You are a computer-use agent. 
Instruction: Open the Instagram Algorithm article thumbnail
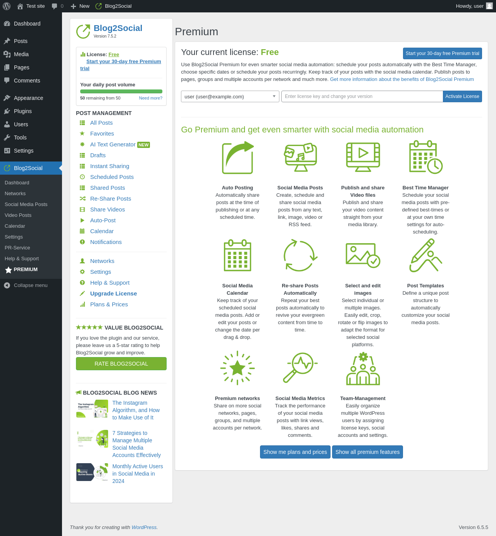[92, 409]
